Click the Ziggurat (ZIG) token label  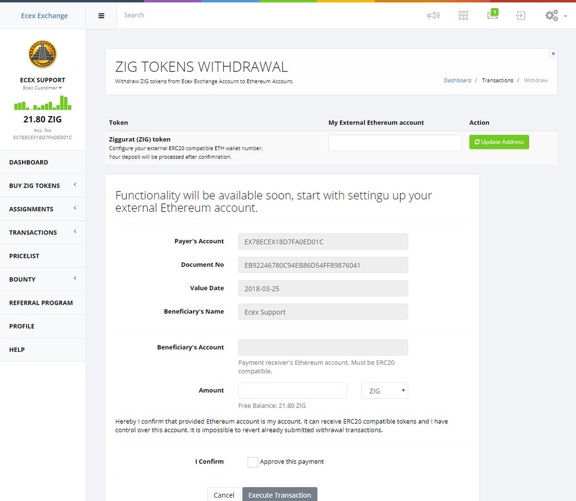(x=140, y=139)
